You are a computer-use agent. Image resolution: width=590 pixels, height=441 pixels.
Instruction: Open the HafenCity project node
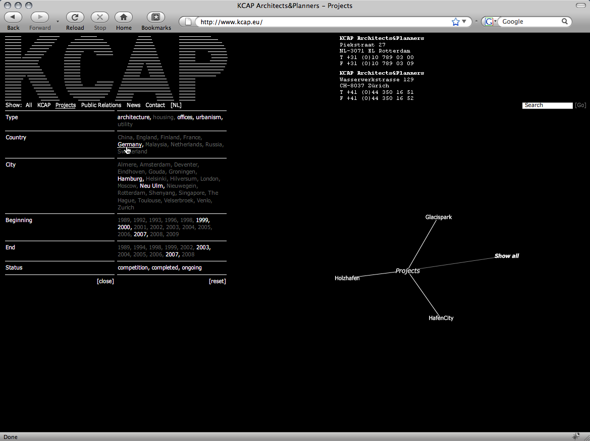click(x=441, y=318)
